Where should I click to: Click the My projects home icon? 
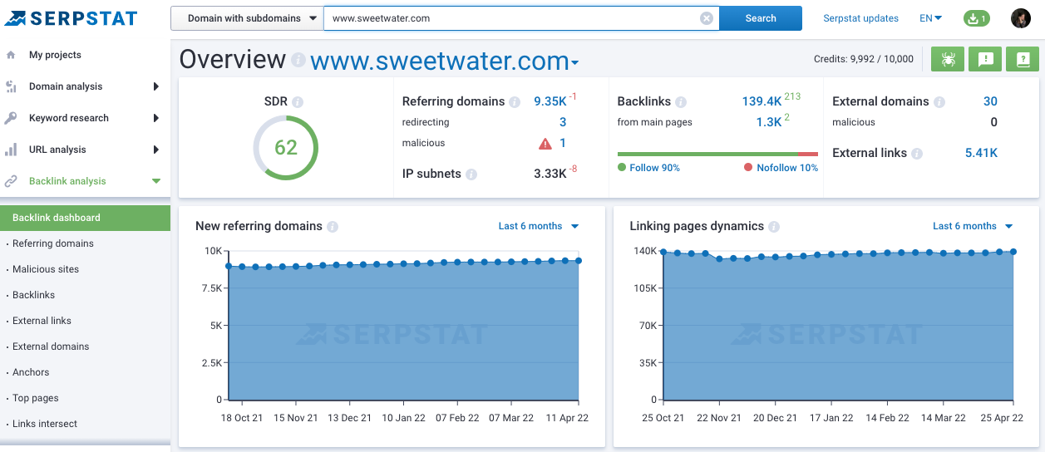pyautogui.click(x=11, y=55)
